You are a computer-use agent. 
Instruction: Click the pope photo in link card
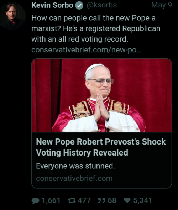(102, 95)
